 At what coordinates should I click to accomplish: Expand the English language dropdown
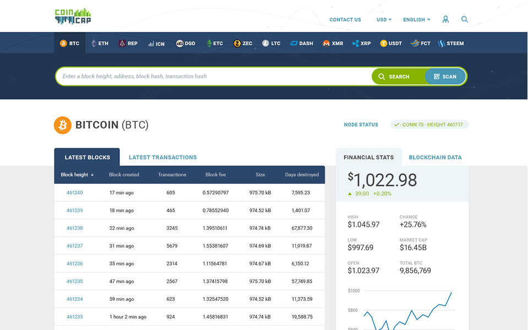pos(416,19)
